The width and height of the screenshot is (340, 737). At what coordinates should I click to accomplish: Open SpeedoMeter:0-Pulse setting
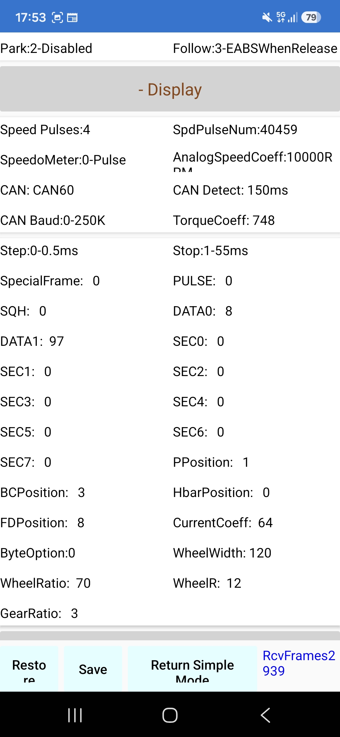tap(63, 160)
